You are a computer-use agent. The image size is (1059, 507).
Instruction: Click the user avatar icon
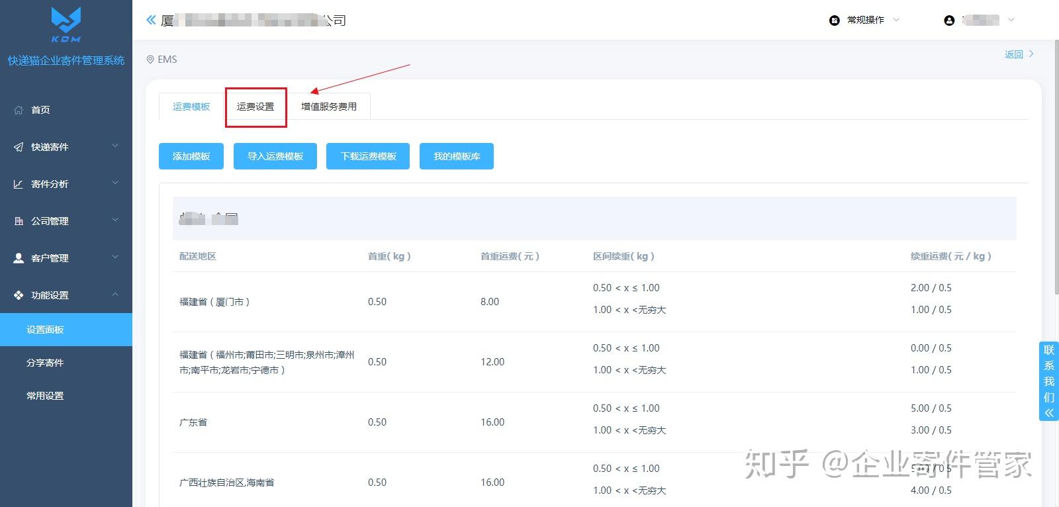coord(949,21)
